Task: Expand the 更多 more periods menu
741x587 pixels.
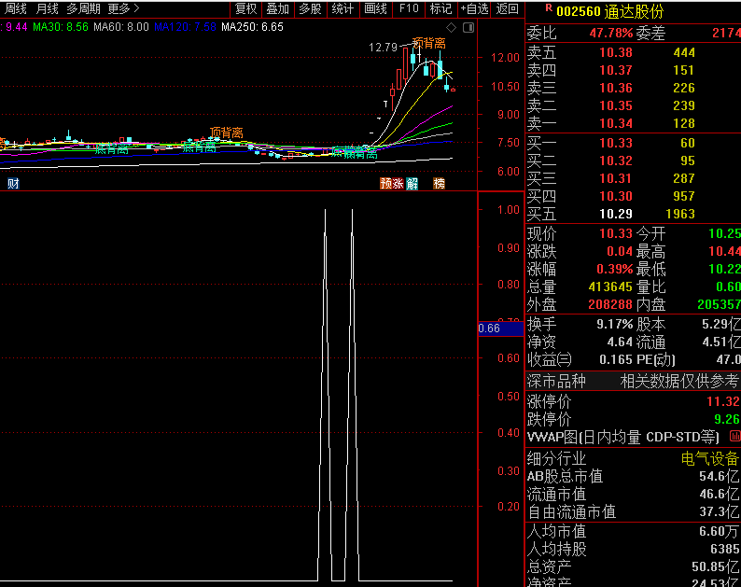Action: (x=124, y=8)
